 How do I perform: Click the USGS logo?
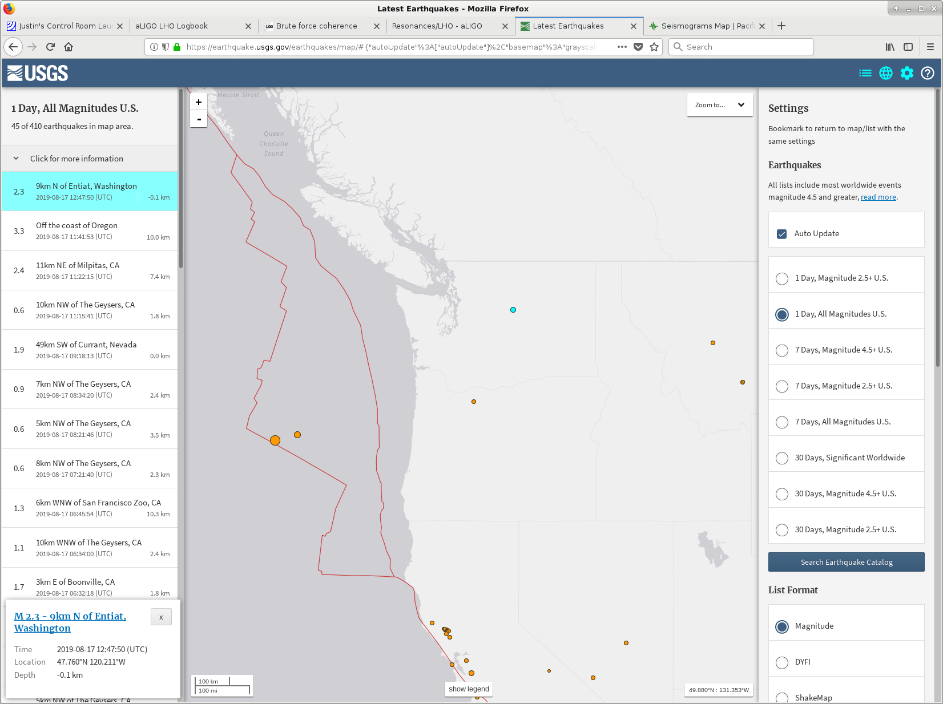pos(38,73)
